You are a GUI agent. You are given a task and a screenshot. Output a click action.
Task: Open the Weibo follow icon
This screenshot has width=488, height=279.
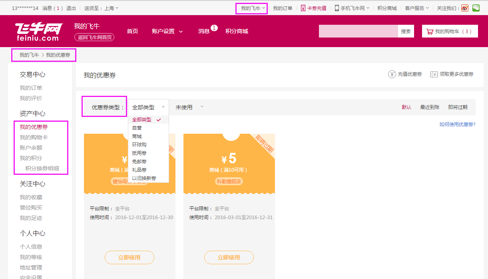pos(464,8)
